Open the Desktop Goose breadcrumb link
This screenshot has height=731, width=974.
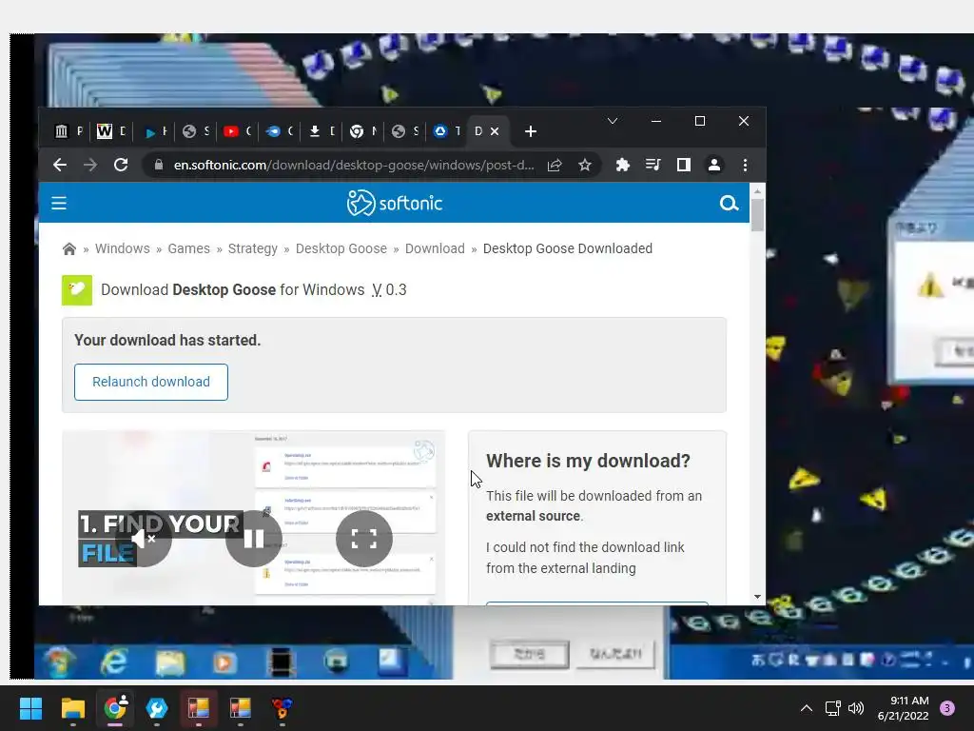click(341, 248)
